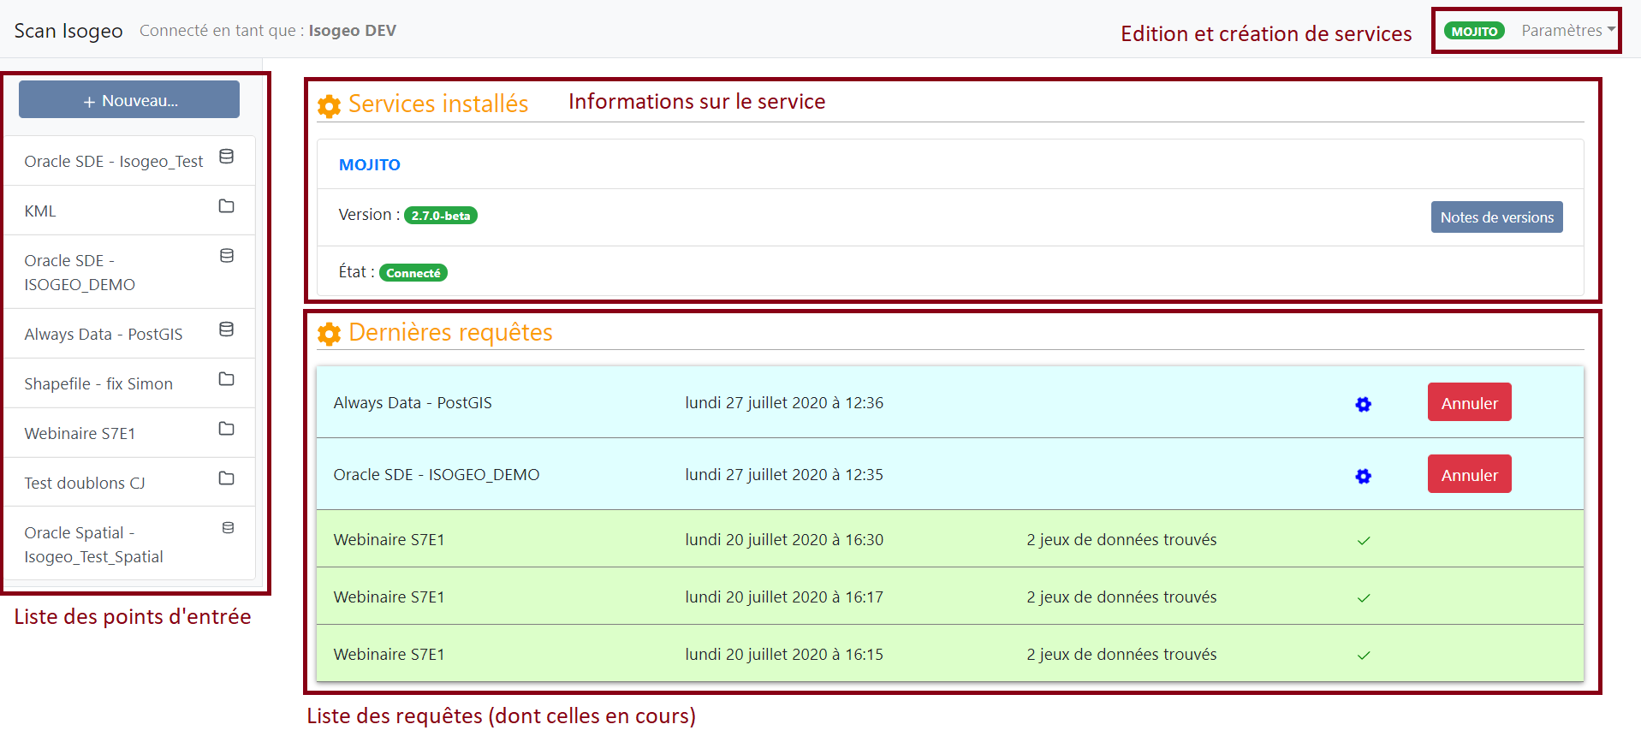
Task: Click the 'lundi 20 juillet 2020 à 16:15' date
Action: (784, 655)
